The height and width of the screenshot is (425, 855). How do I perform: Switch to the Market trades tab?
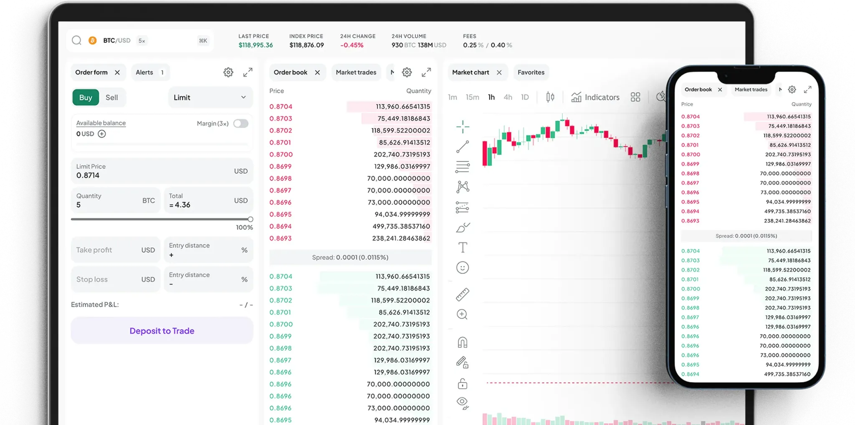coord(356,72)
